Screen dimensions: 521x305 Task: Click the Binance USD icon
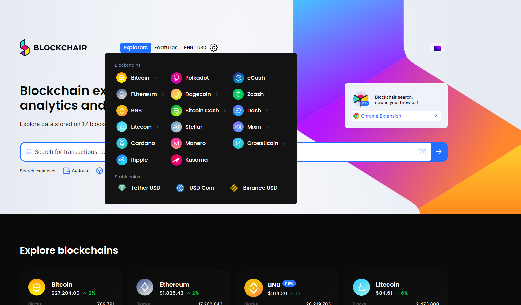[234, 188]
